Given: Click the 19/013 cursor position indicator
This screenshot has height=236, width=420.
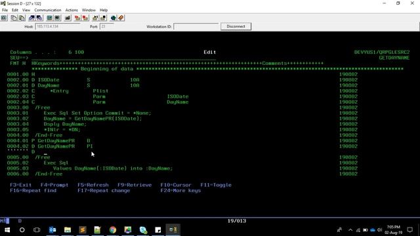Looking at the screenshot, I should (237, 221).
